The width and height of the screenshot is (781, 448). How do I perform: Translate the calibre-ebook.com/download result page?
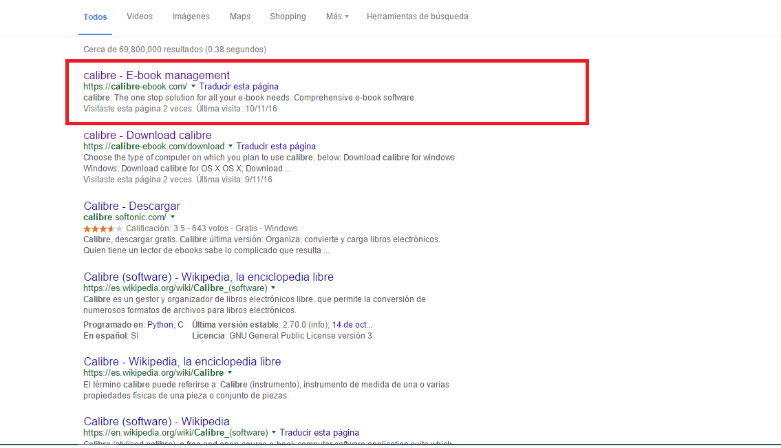coord(276,147)
